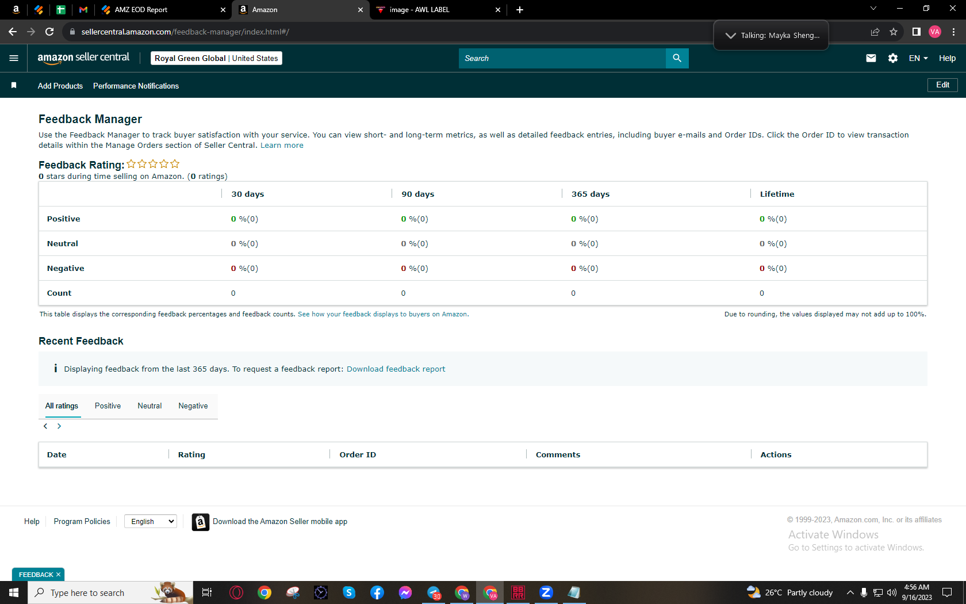Expand the Chrome tab search chevron
The width and height of the screenshot is (966, 604).
click(873, 9)
